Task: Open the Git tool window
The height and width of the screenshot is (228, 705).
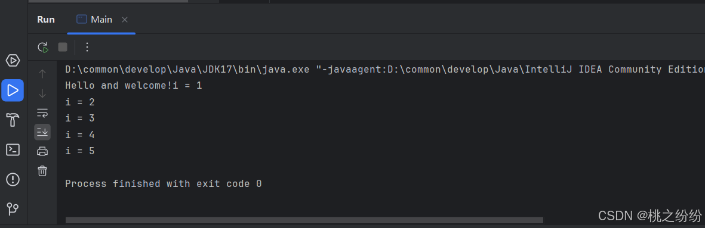Action: (13, 209)
